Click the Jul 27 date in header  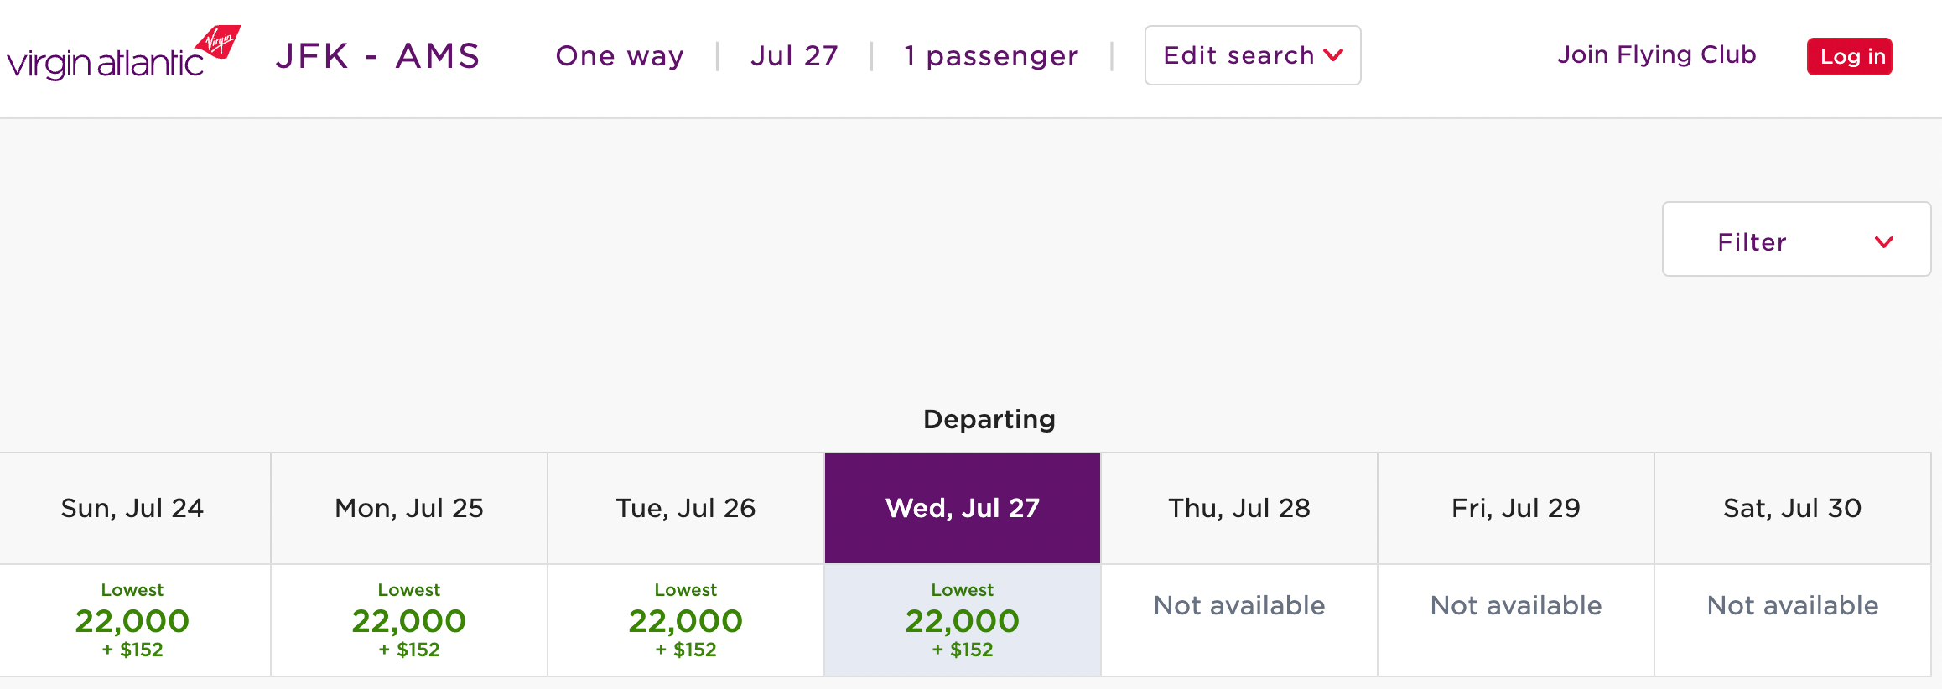[x=793, y=56]
